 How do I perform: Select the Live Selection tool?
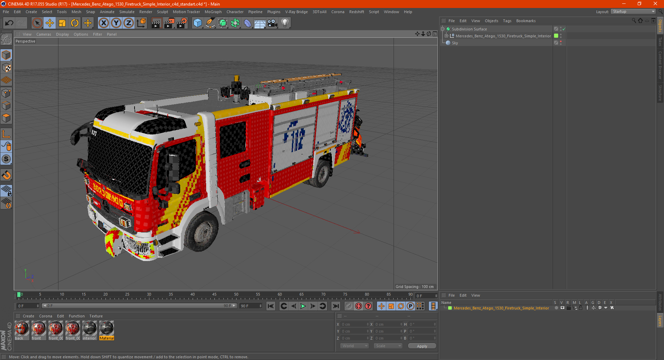(37, 23)
